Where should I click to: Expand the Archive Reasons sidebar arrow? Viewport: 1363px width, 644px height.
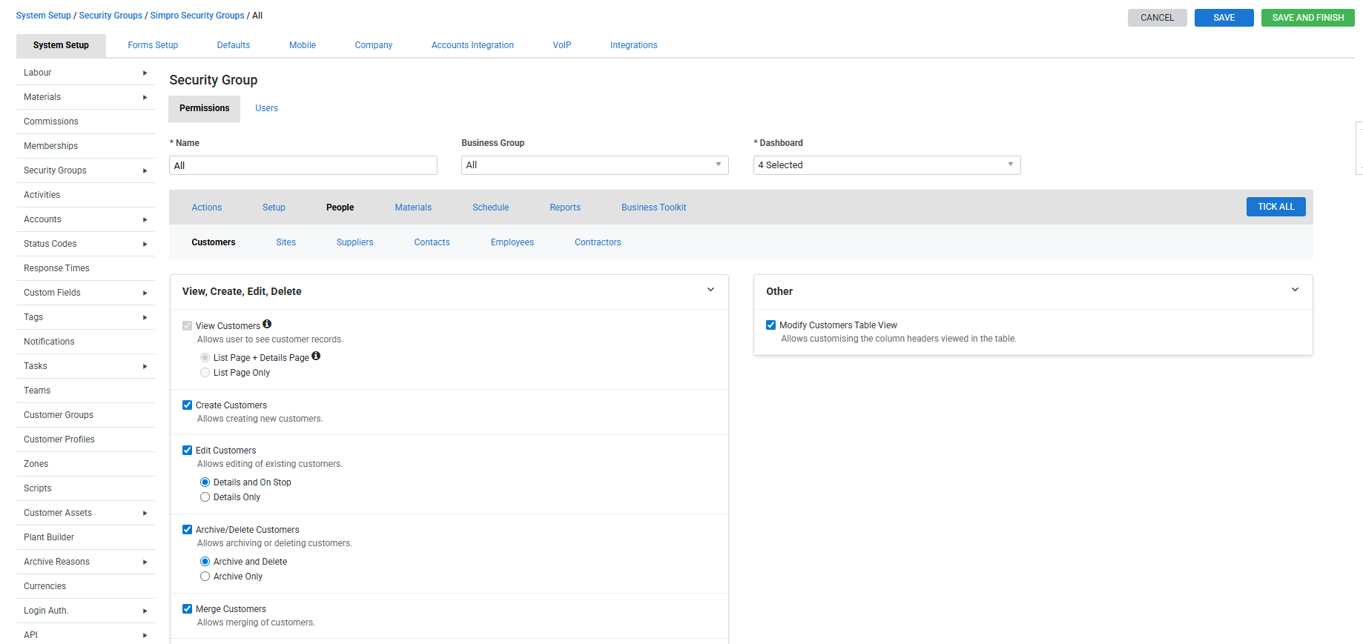145,562
